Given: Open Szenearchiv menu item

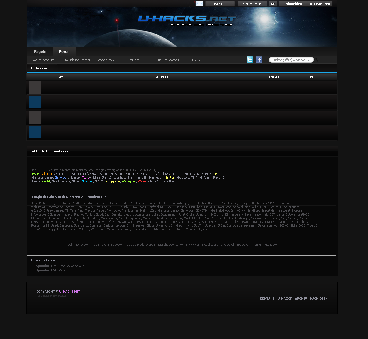Looking at the screenshot, I should 106,60.
